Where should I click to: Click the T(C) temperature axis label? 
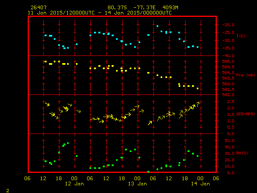(241, 36)
